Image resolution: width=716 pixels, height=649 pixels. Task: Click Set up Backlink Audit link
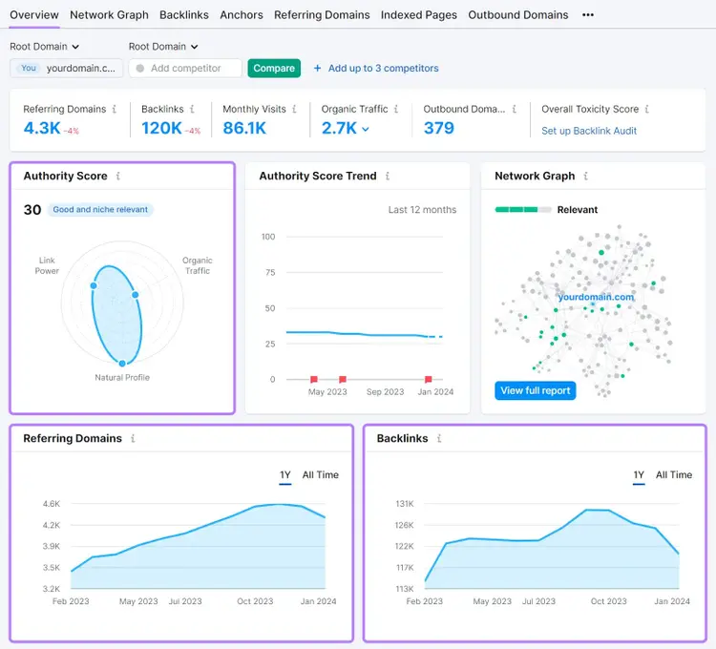(x=589, y=131)
